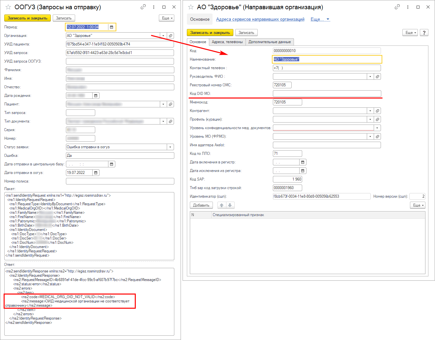Open Контрагент record via open-form icon

point(377,111)
